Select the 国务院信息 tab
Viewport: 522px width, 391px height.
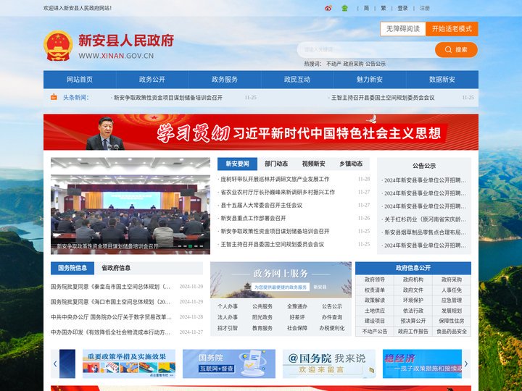72,268
